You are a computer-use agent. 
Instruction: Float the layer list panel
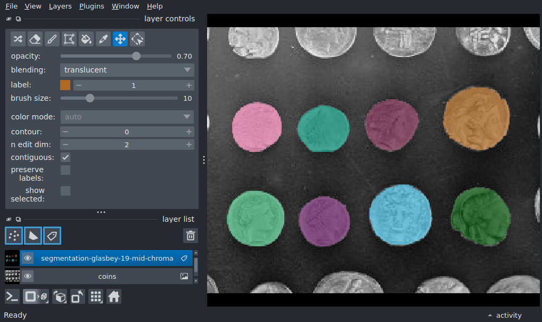(18, 219)
